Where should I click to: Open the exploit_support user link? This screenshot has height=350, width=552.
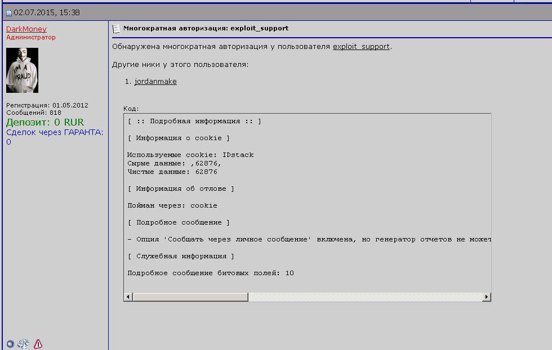click(x=361, y=47)
